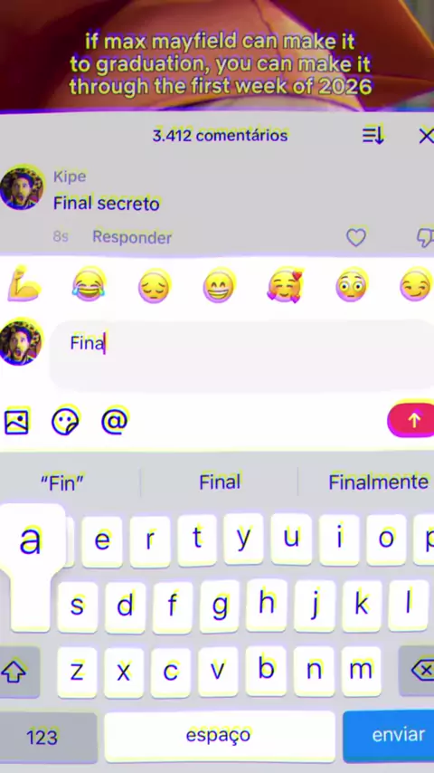The image size is (434, 773).
Task: Like Kipe's comment with heart icon
Action: click(356, 238)
